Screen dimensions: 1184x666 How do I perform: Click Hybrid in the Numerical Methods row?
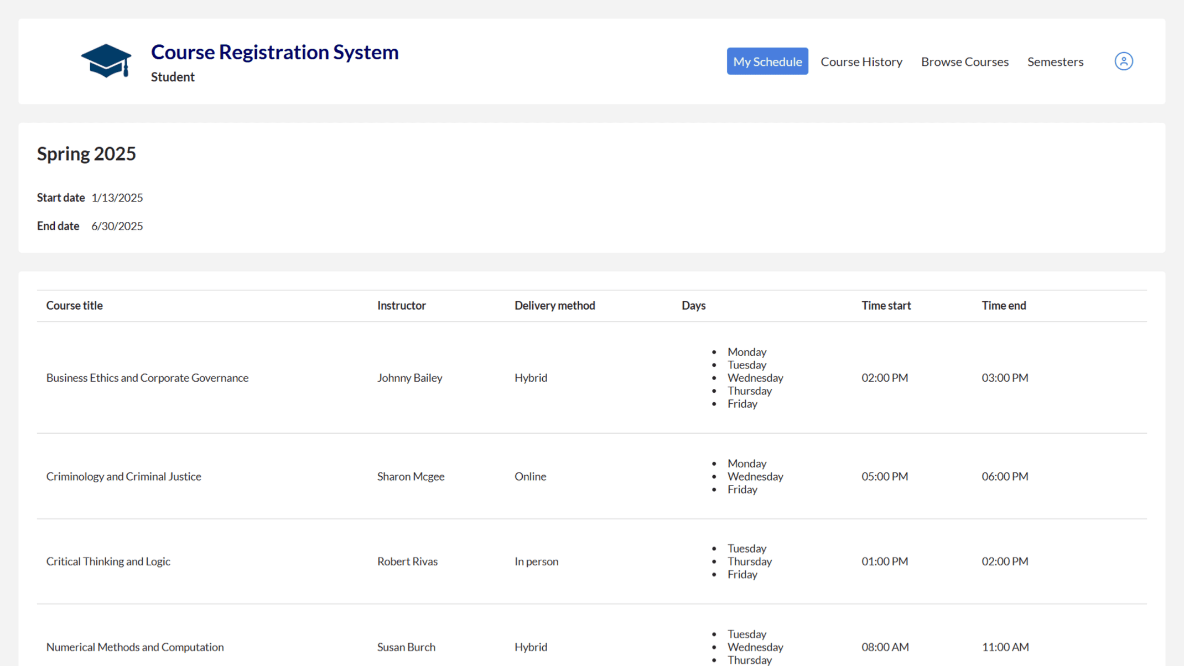(531, 647)
